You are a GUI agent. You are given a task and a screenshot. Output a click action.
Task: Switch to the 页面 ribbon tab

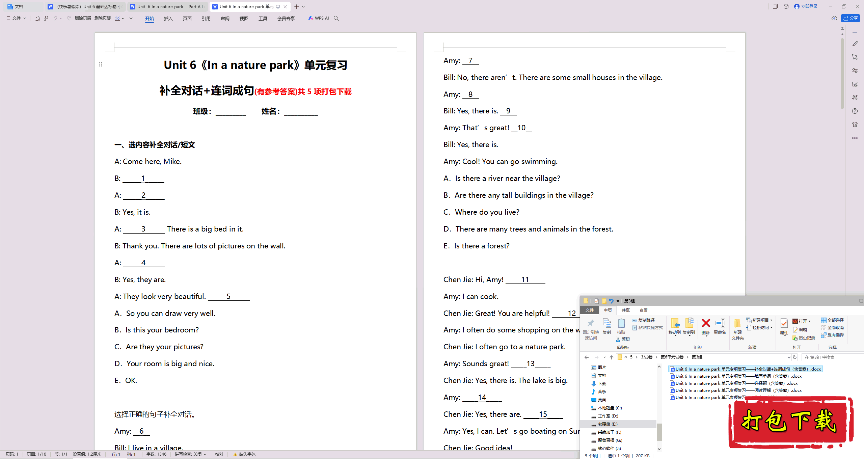click(187, 19)
